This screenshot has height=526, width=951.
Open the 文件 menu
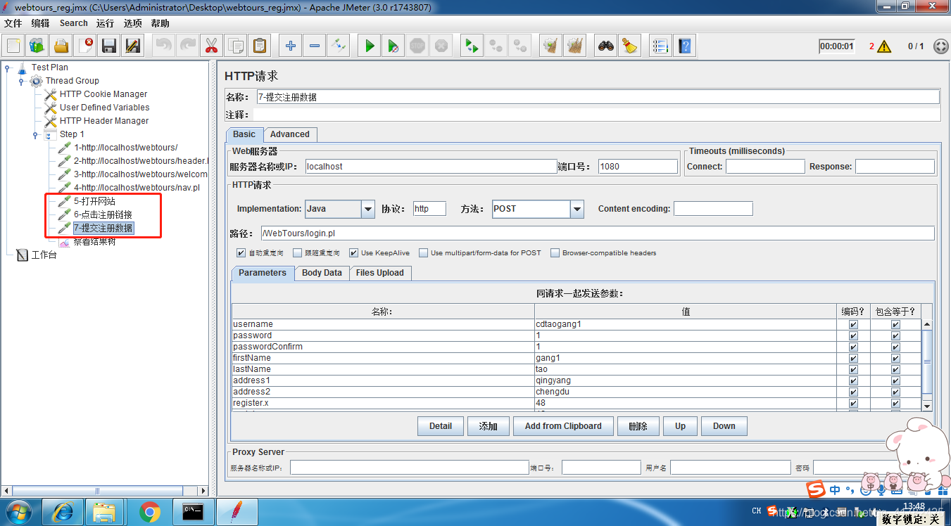pos(13,23)
